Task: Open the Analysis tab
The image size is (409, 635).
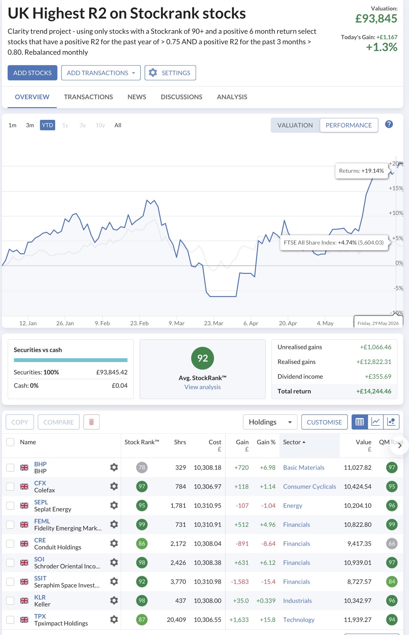Action: click(x=232, y=97)
